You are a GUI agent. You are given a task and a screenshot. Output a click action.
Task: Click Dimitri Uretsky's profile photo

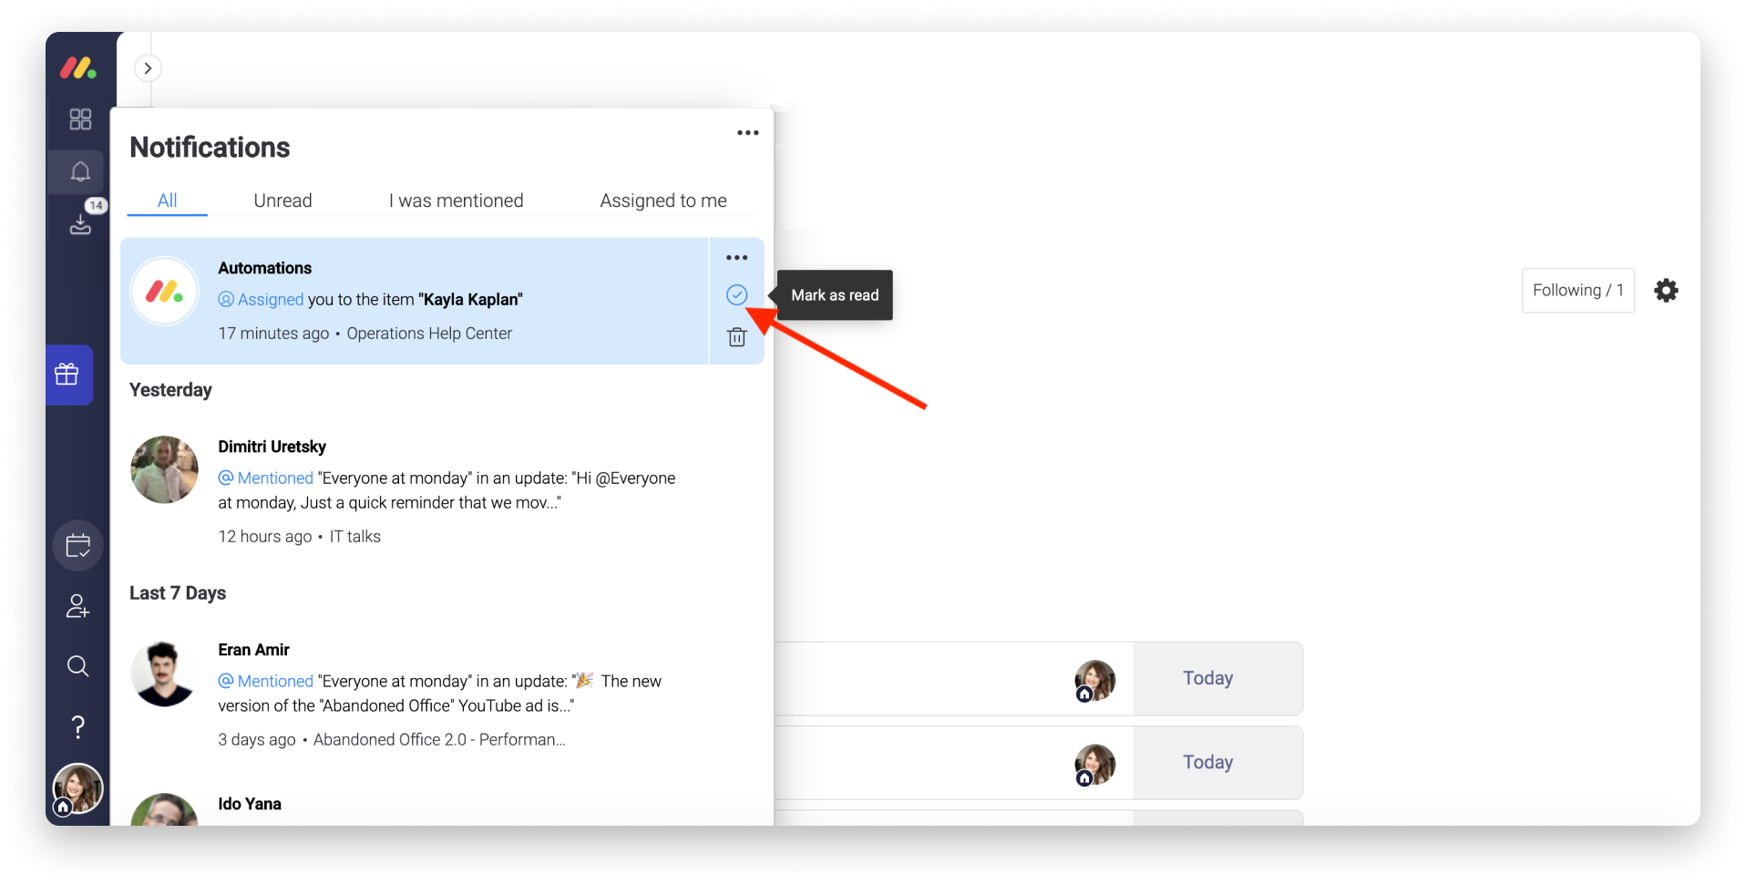pyautogui.click(x=165, y=469)
